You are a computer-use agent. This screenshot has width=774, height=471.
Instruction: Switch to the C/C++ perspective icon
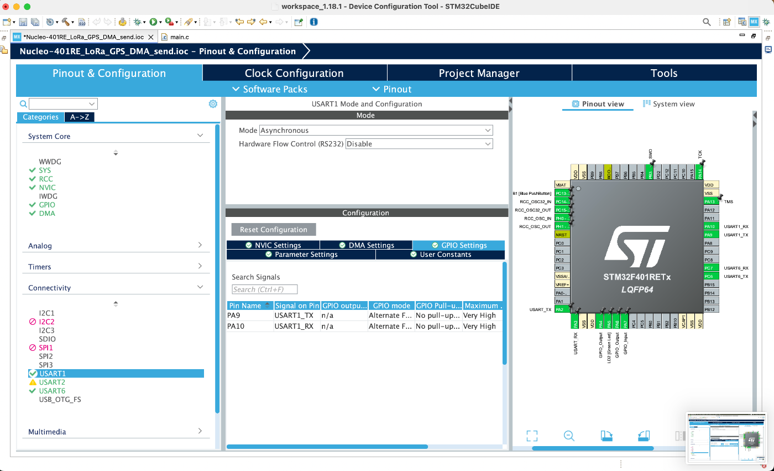click(x=741, y=22)
